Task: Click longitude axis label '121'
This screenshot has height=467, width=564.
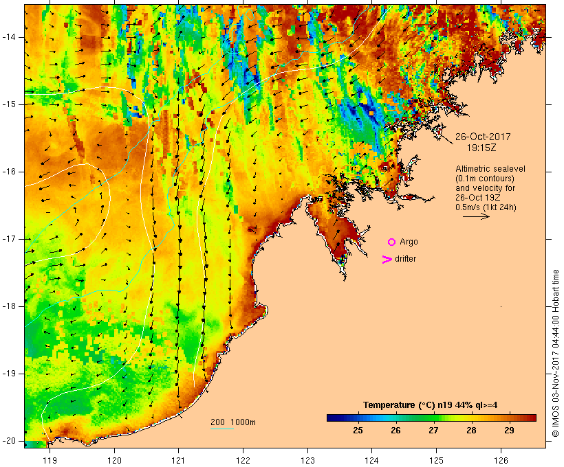Action: (x=178, y=461)
